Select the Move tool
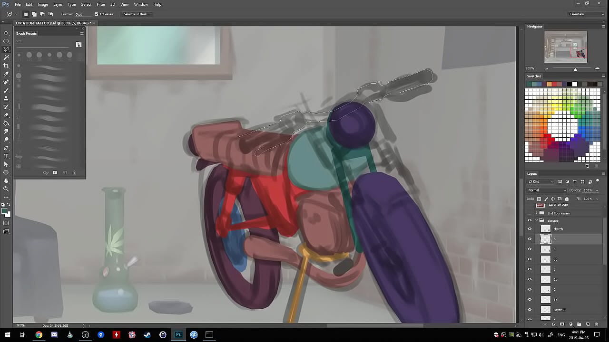 click(6, 33)
